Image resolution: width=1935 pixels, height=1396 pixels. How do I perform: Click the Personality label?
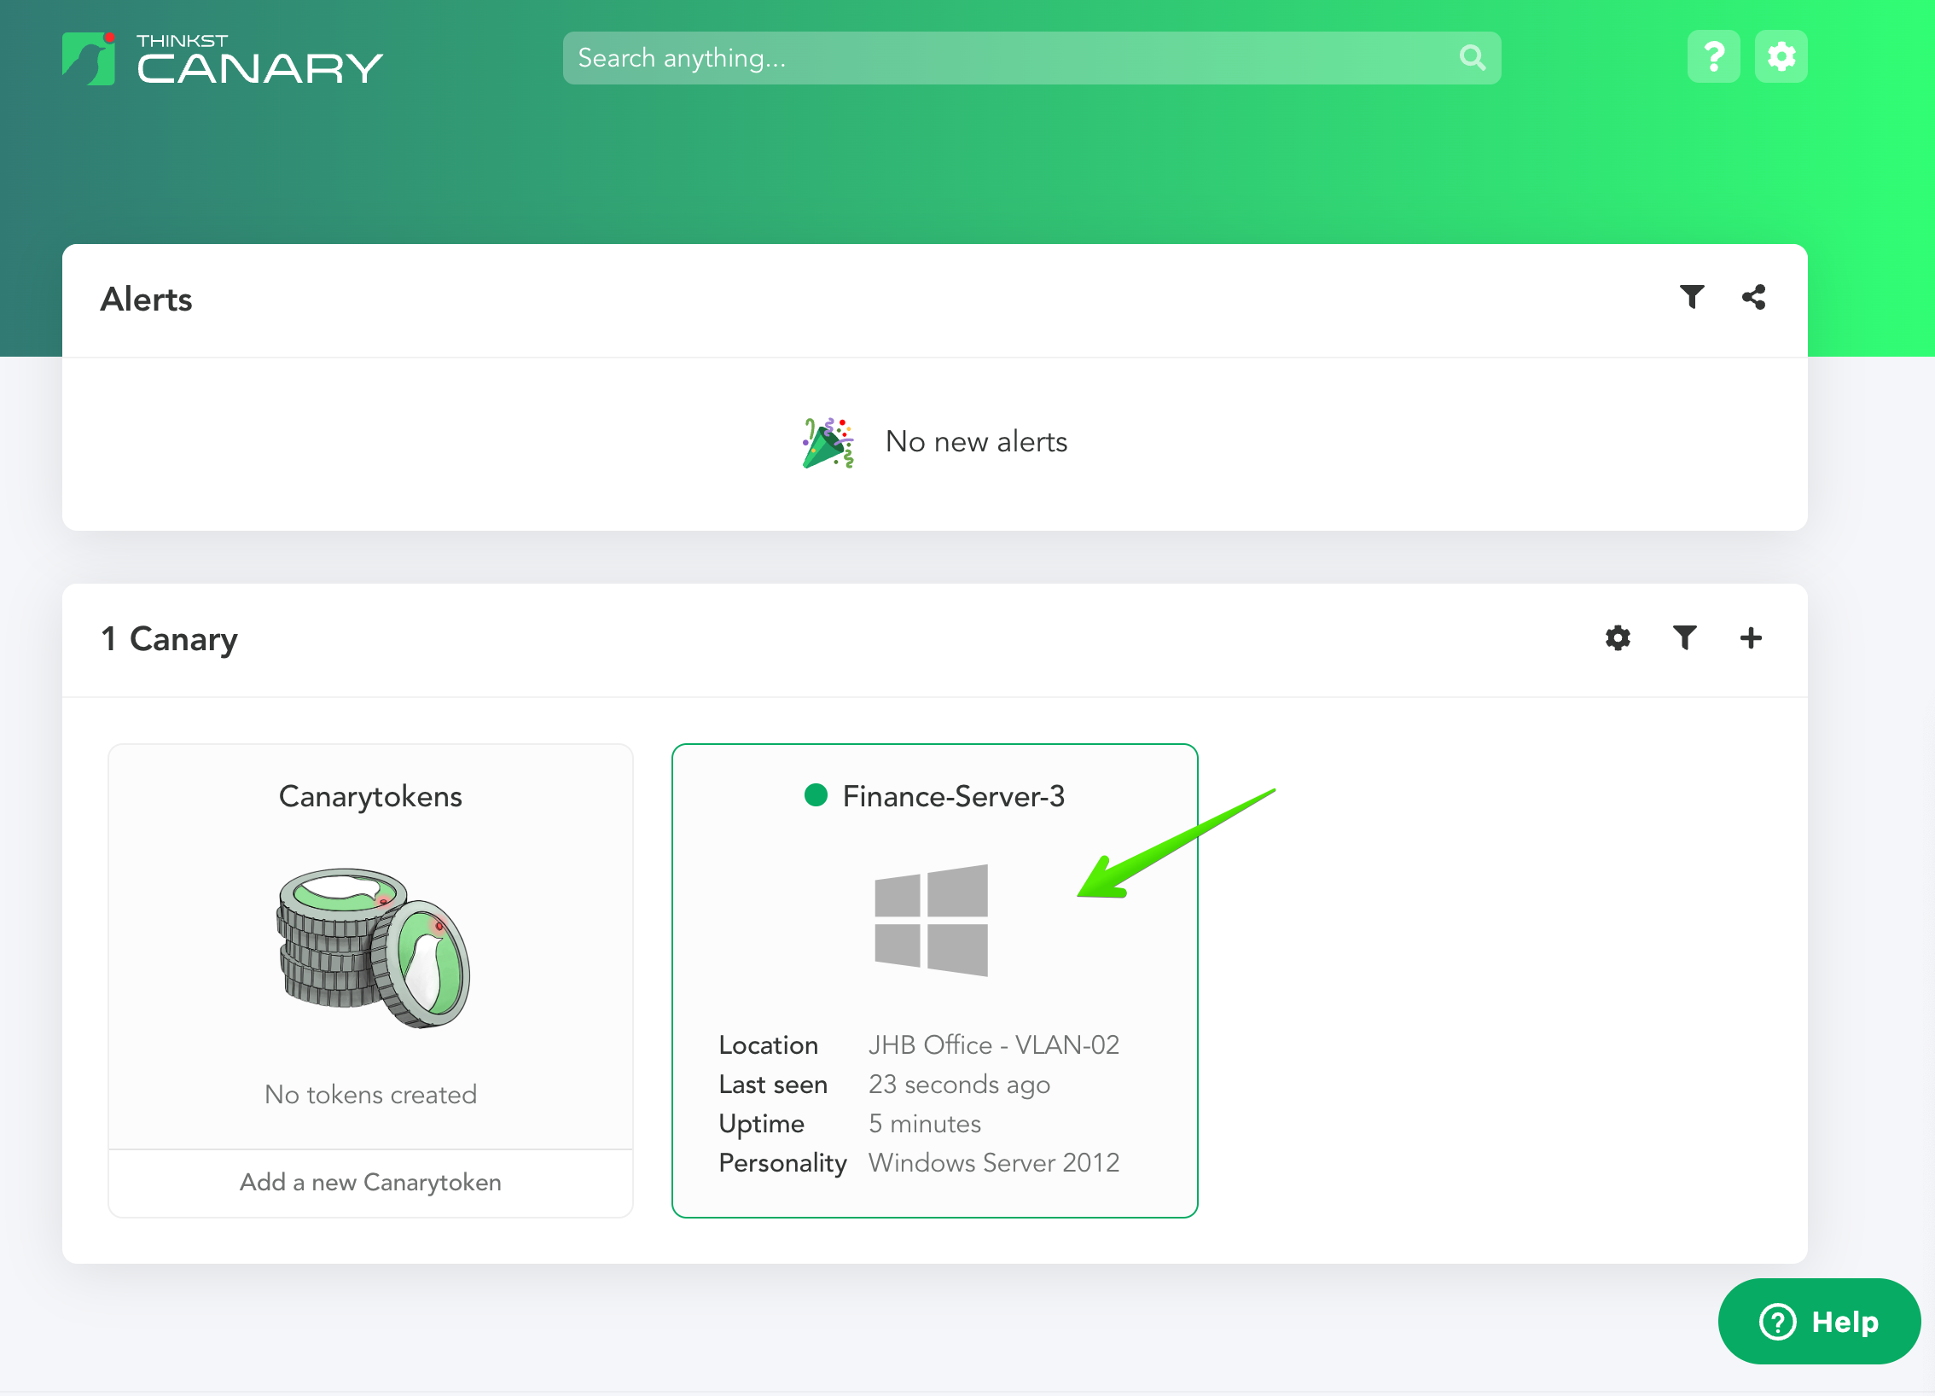(782, 1162)
